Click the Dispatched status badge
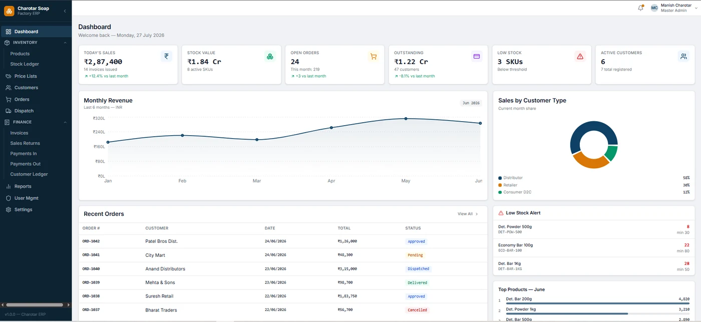701x322 pixels. pyautogui.click(x=418, y=269)
